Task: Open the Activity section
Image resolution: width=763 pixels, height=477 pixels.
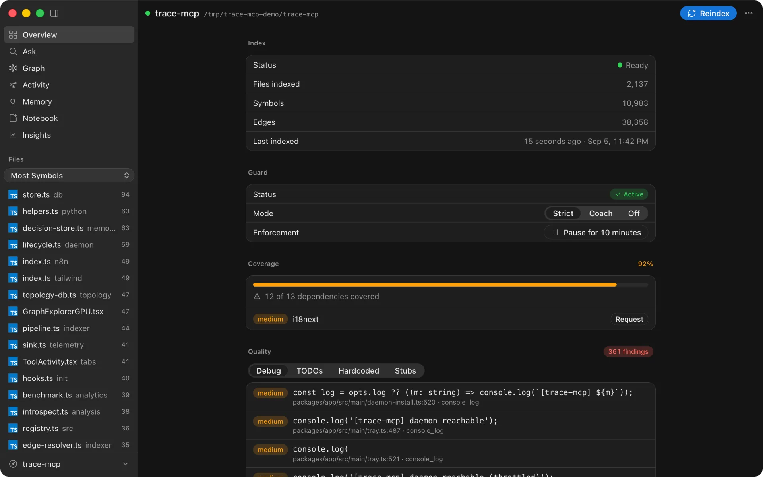Action: tap(69, 85)
